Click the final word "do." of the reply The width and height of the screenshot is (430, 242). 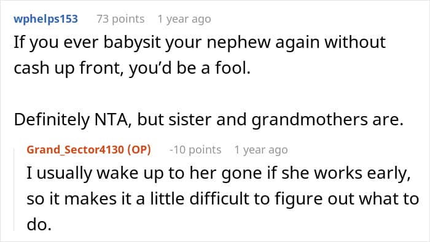39,224
